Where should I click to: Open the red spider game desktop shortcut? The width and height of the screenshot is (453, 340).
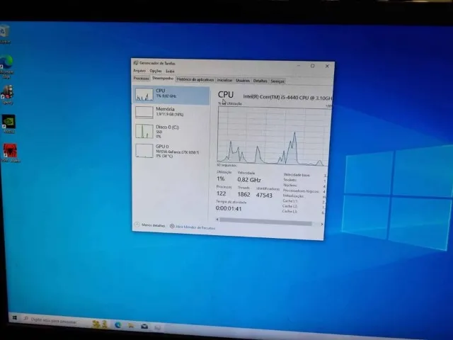10,153
